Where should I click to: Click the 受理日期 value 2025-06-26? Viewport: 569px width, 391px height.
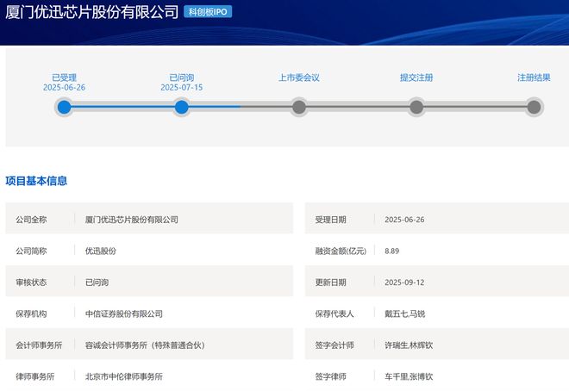pyautogui.click(x=404, y=220)
